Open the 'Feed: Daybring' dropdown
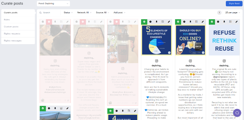The image size is (244, 120). pos(53,4)
